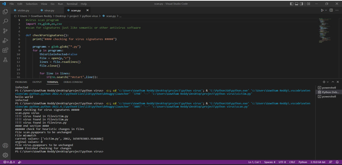Click the editor minimap preview

coord(325,30)
